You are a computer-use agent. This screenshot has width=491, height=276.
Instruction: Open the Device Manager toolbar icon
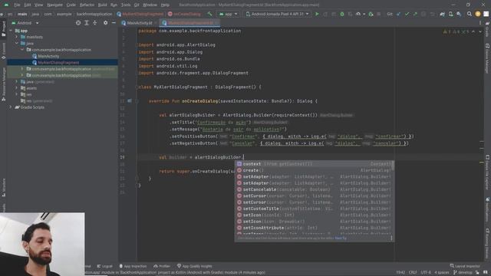pos(450,14)
